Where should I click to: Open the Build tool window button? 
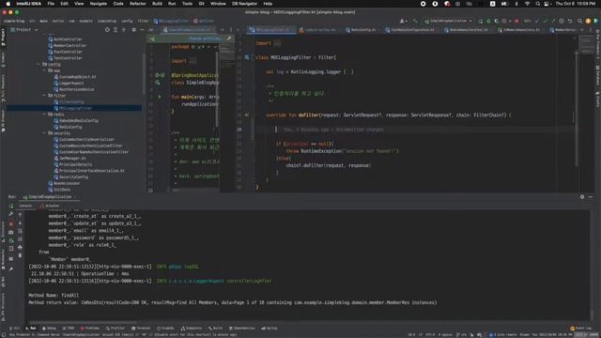coord(215,328)
